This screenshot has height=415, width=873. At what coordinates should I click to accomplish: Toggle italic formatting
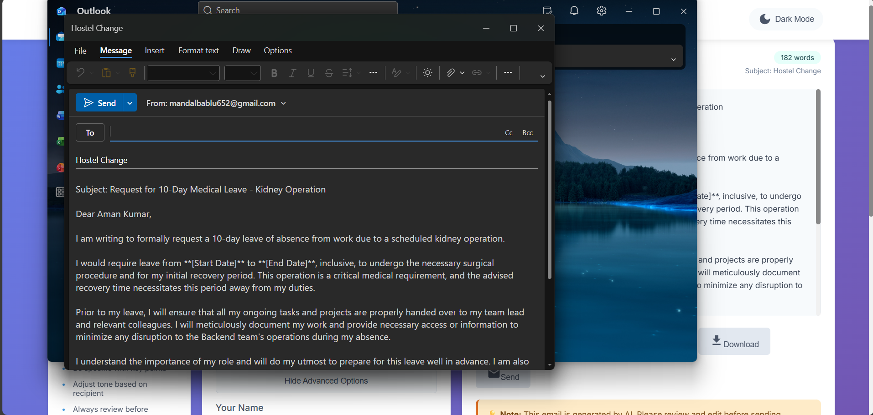[292, 73]
